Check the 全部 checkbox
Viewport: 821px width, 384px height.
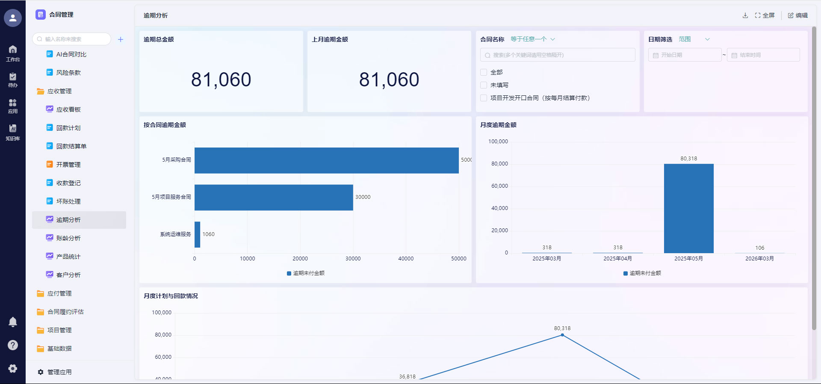pos(484,72)
